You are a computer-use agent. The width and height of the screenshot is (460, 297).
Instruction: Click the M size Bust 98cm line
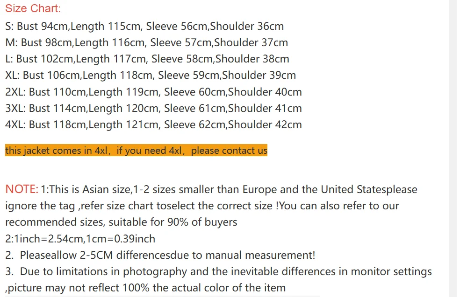(146, 43)
